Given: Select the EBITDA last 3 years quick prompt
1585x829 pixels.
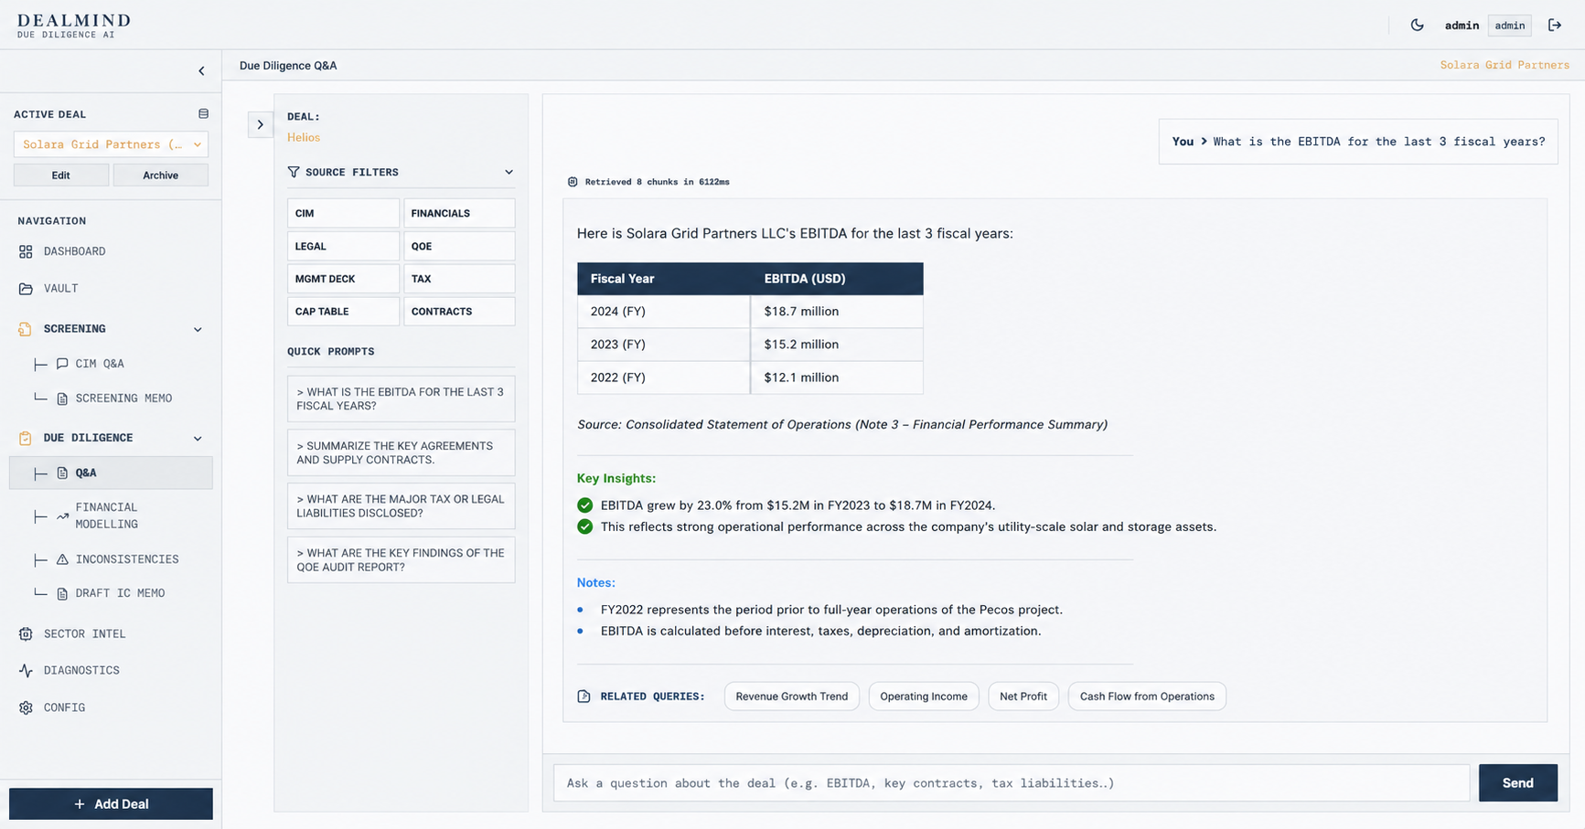Looking at the screenshot, I should pyautogui.click(x=401, y=399).
